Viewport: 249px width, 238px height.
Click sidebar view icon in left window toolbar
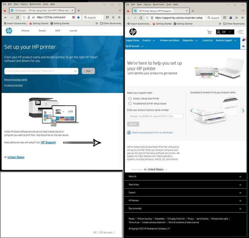pos(107,17)
